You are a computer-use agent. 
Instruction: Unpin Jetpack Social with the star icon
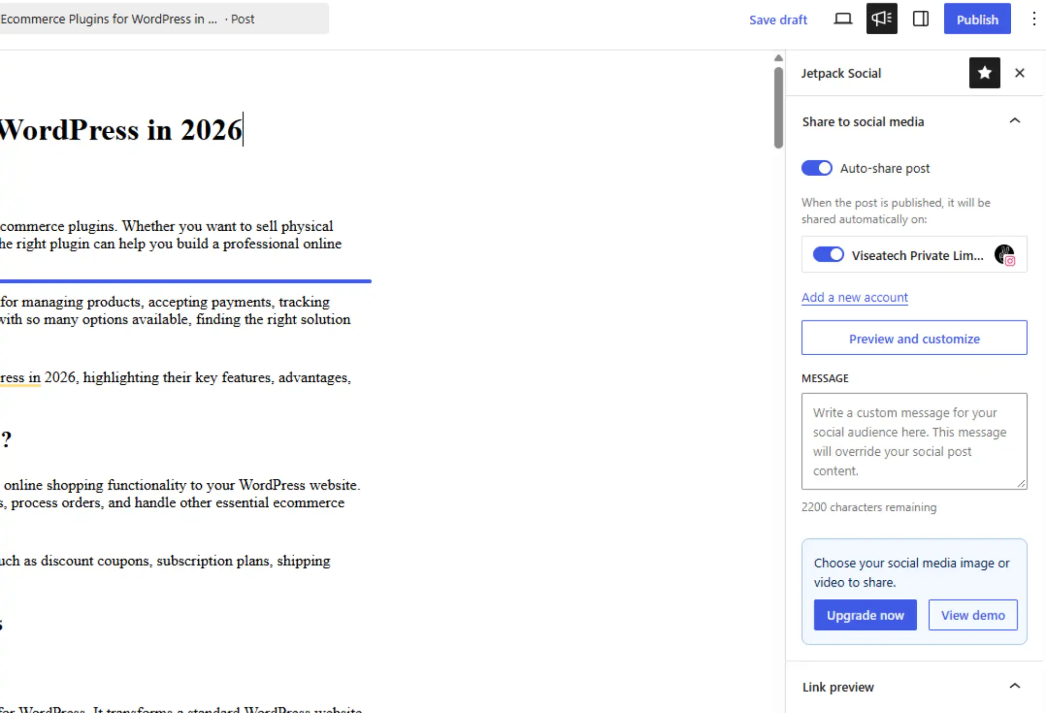tap(984, 73)
